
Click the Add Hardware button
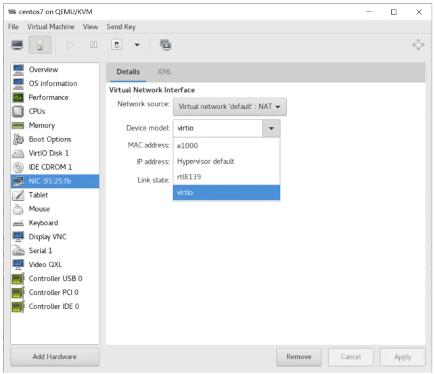55,357
